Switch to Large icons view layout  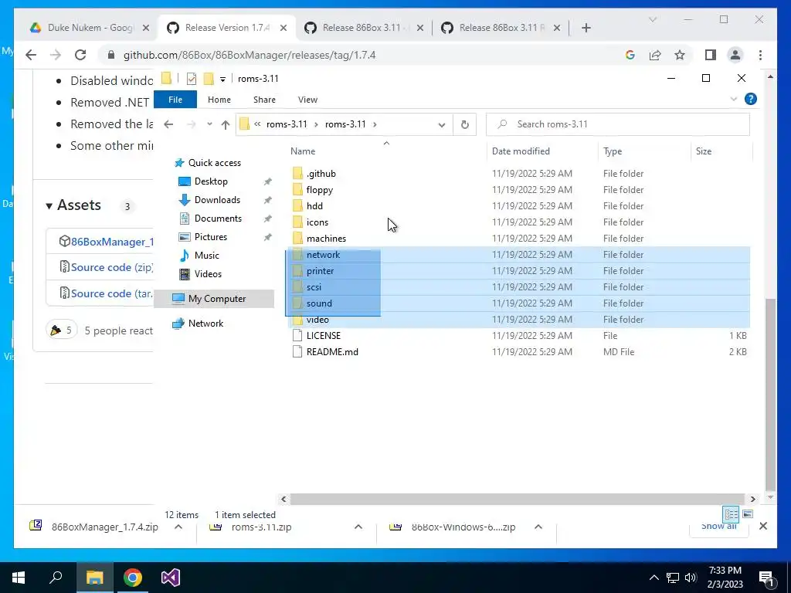click(748, 514)
